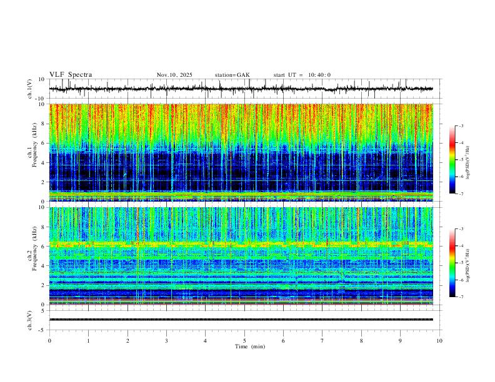Click the "10" tick on Time axis

click(x=439, y=341)
